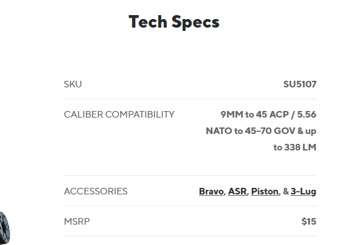Click the SKU row label
341x245 pixels.
click(73, 84)
